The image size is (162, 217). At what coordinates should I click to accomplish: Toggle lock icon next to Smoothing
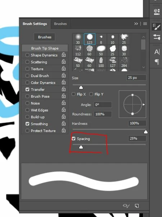[64, 123]
